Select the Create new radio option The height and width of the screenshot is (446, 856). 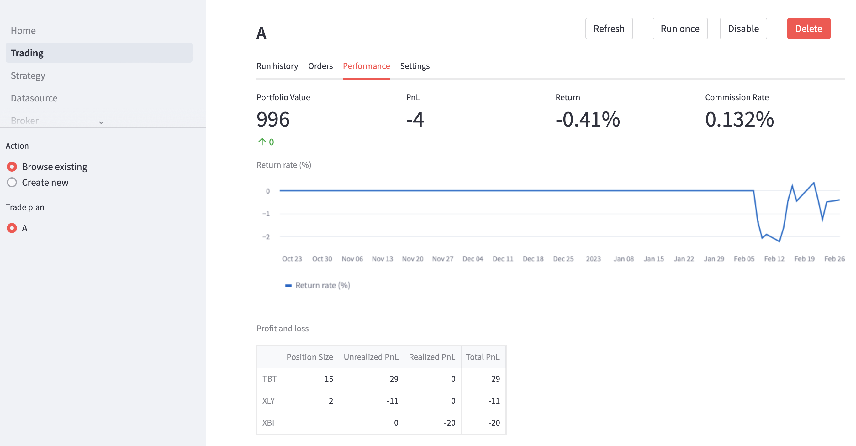pos(12,183)
